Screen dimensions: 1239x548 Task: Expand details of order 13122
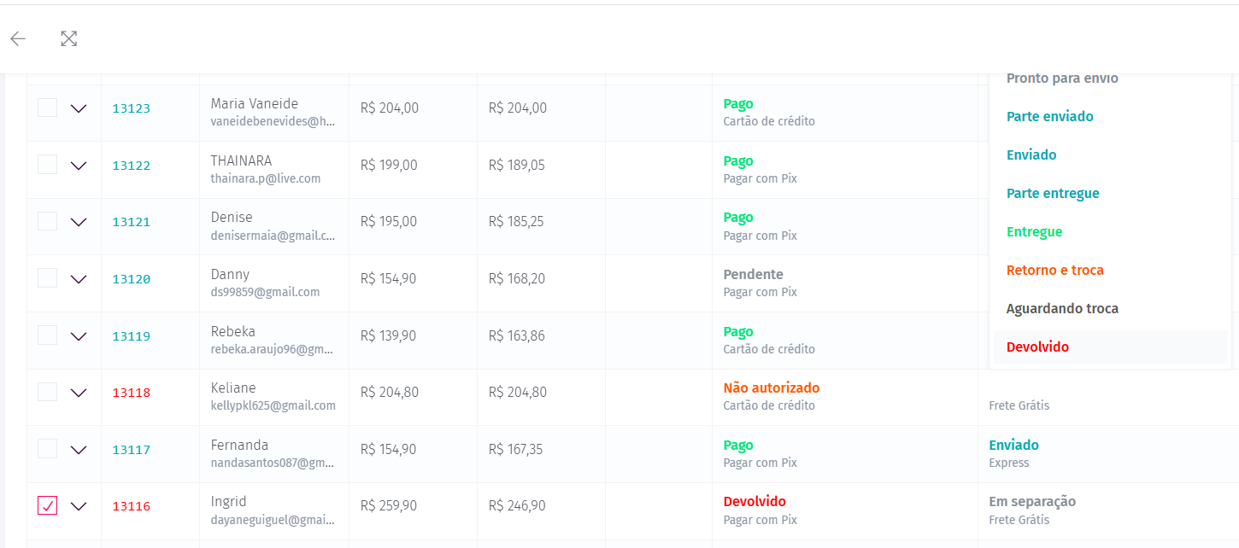tap(79, 166)
